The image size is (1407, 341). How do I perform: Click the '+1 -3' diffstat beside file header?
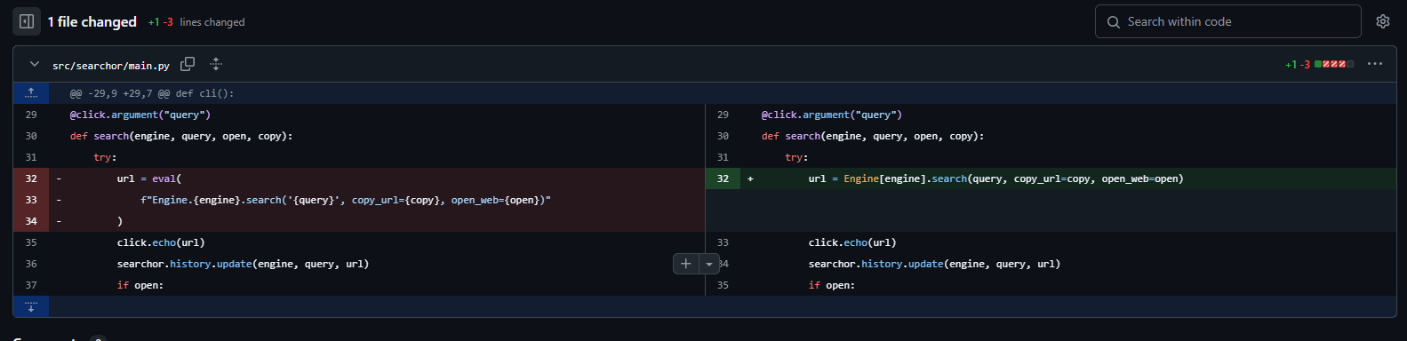point(1298,64)
